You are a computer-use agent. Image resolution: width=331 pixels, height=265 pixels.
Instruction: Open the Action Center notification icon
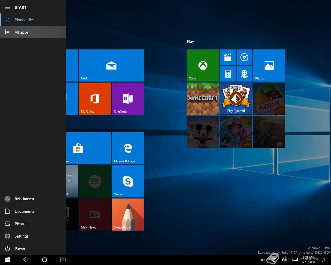tap(322, 260)
